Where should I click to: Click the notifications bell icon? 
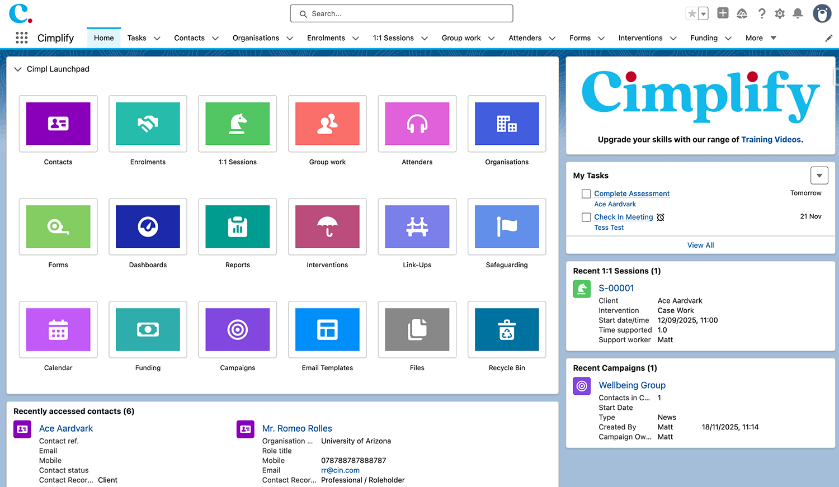click(x=798, y=13)
